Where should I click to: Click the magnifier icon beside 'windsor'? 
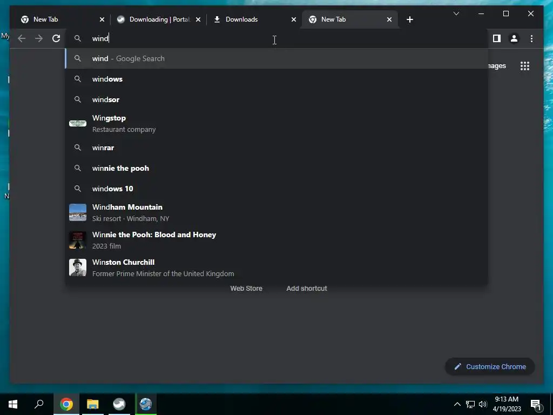click(78, 99)
